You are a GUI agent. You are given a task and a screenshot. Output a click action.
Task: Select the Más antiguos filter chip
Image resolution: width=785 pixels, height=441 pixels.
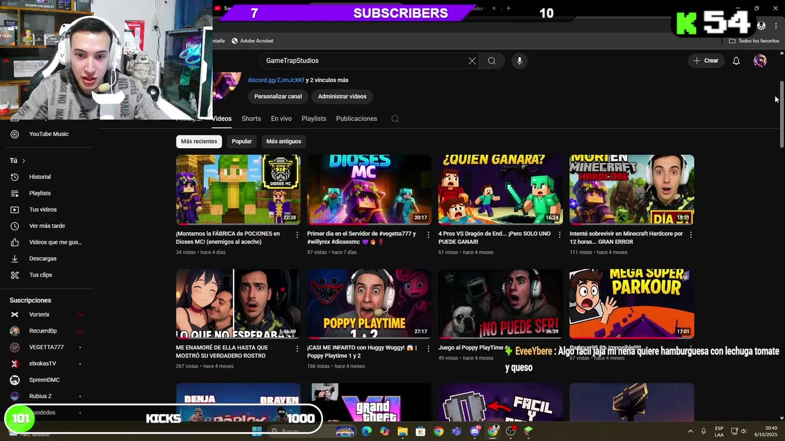(284, 141)
